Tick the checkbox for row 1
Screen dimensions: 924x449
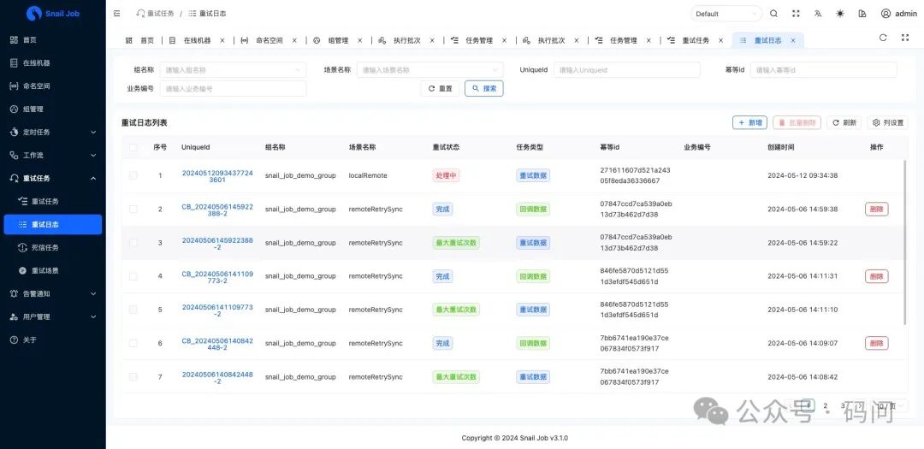tap(133, 175)
